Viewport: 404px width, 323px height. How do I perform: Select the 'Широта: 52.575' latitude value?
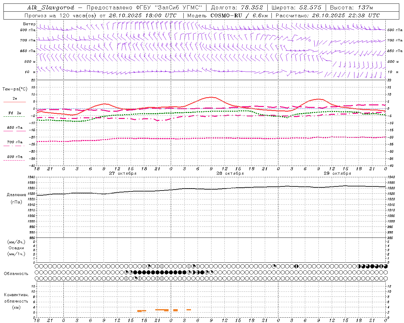(x=296, y=8)
